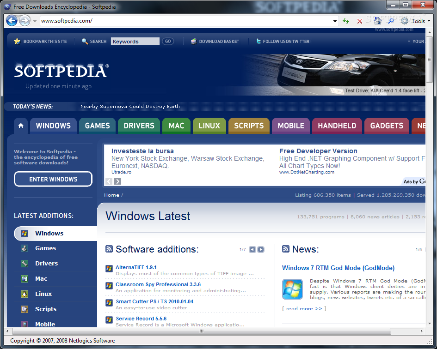Viewport: 437px width, 349px height.
Task: Click the ad carousel previous arrow
Action: pyautogui.click(x=109, y=181)
